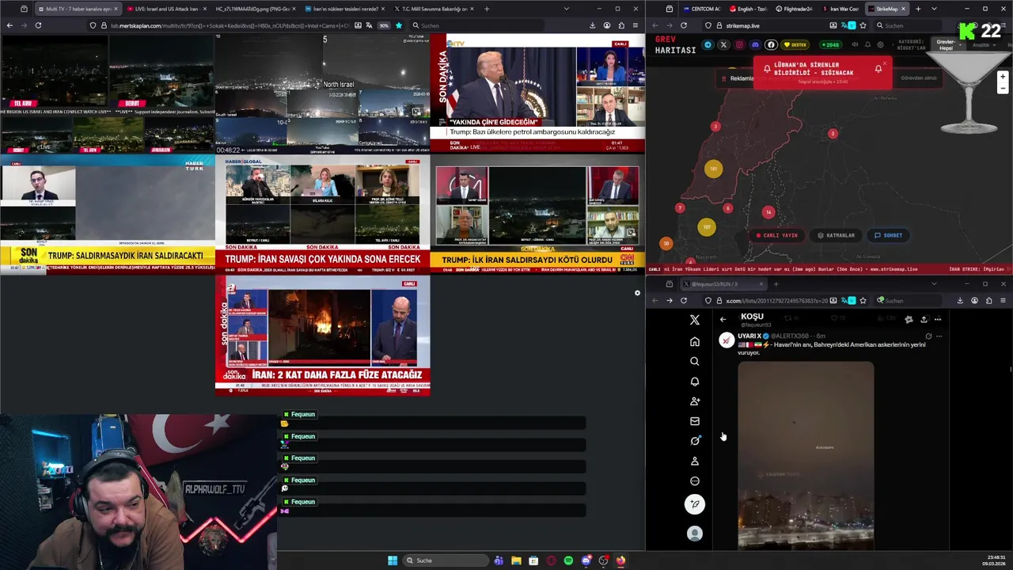
Task: Open the KATMANLAR layers button
Action: (x=836, y=235)
